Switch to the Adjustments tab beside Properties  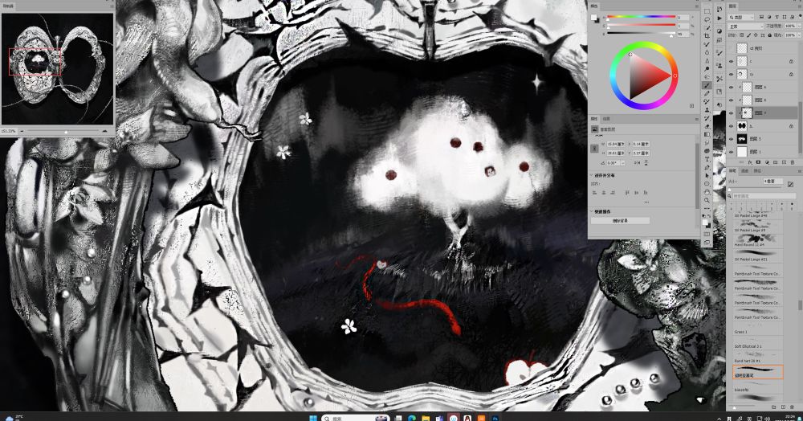606,119
